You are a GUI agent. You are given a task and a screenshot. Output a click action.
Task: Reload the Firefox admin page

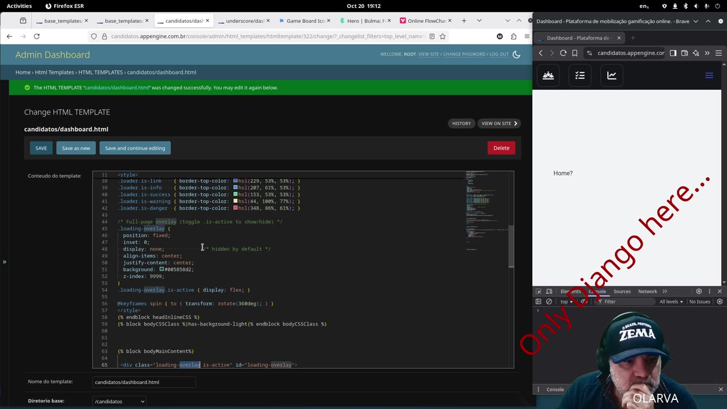click(37, 36)
